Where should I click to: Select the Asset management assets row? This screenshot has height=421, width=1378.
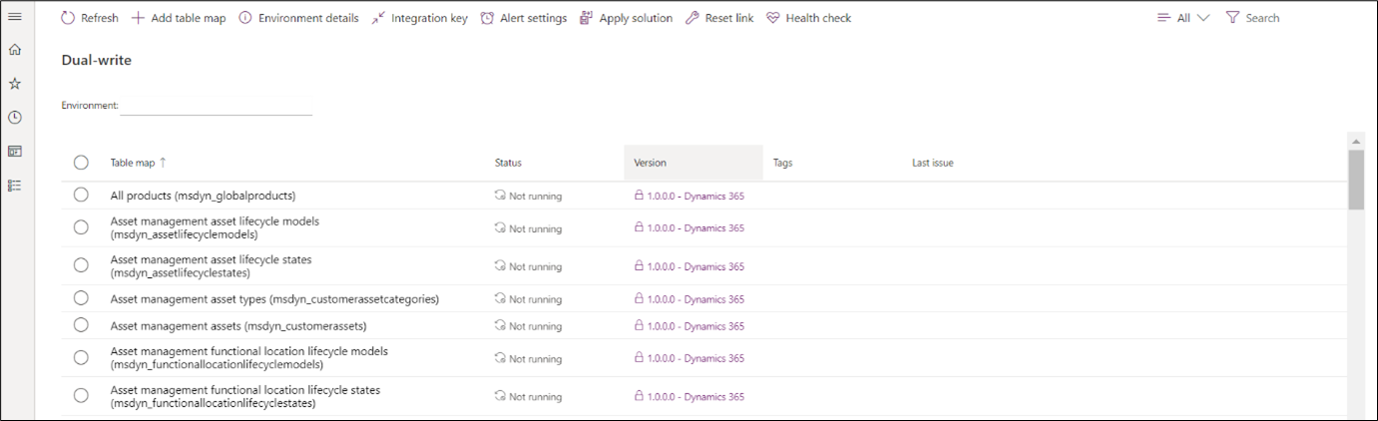click(x=81, y=325)
